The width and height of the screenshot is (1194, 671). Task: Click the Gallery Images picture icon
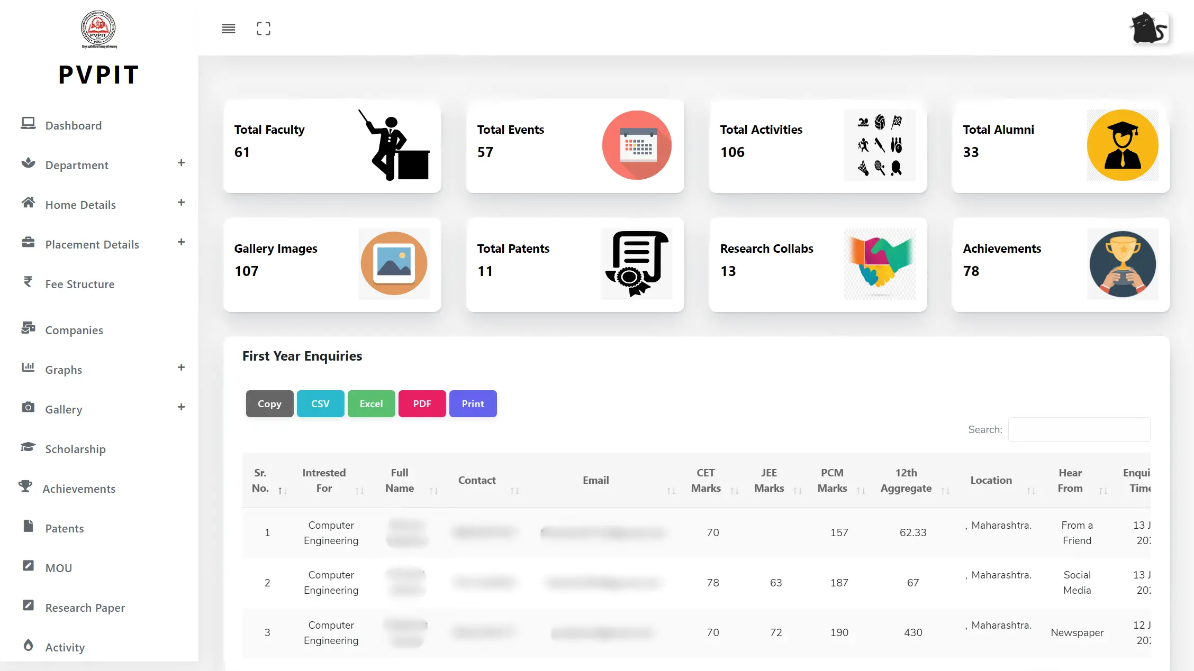[394, 264]
